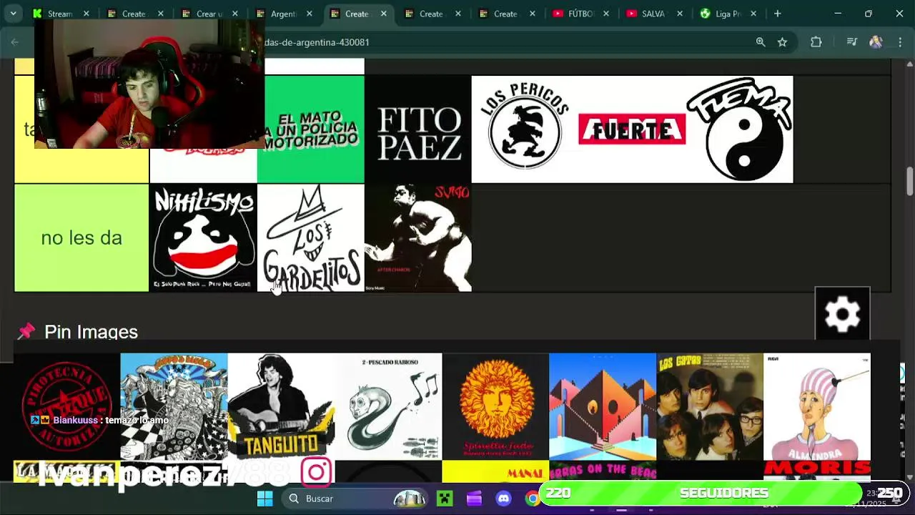Image resolution: width=915 pixels, height=515 pixels.
Task: Pick the jester chessboard album cover
Action: (174, 406)
